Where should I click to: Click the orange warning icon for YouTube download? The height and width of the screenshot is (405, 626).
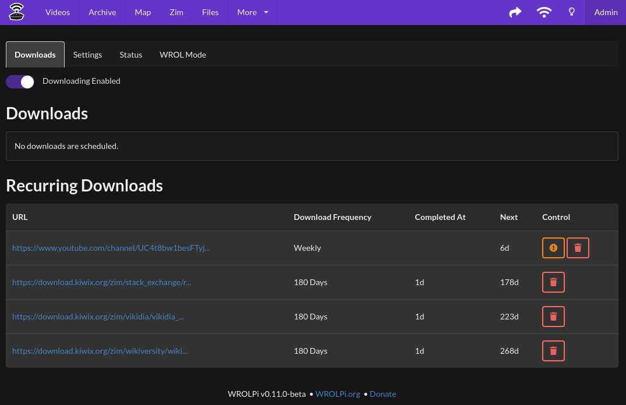(x=553, y=248)
